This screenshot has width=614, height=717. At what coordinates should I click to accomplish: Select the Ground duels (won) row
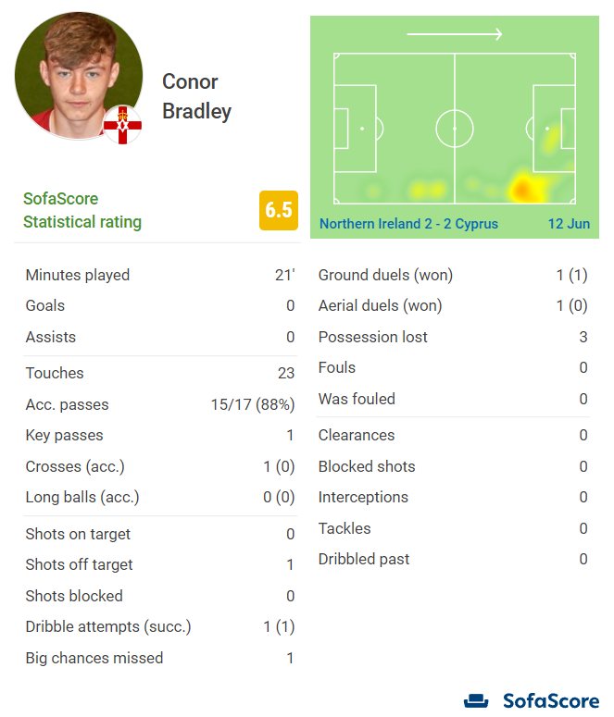pyautogui.click(x=453, y=275)
